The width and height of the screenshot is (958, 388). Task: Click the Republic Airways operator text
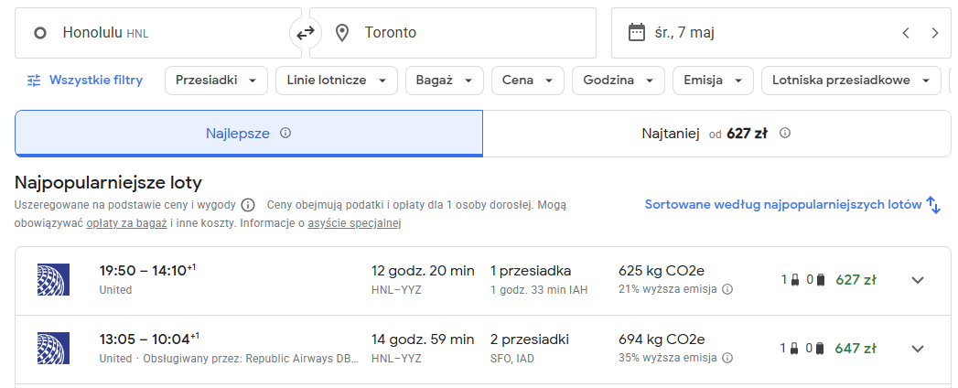point(251,359)
